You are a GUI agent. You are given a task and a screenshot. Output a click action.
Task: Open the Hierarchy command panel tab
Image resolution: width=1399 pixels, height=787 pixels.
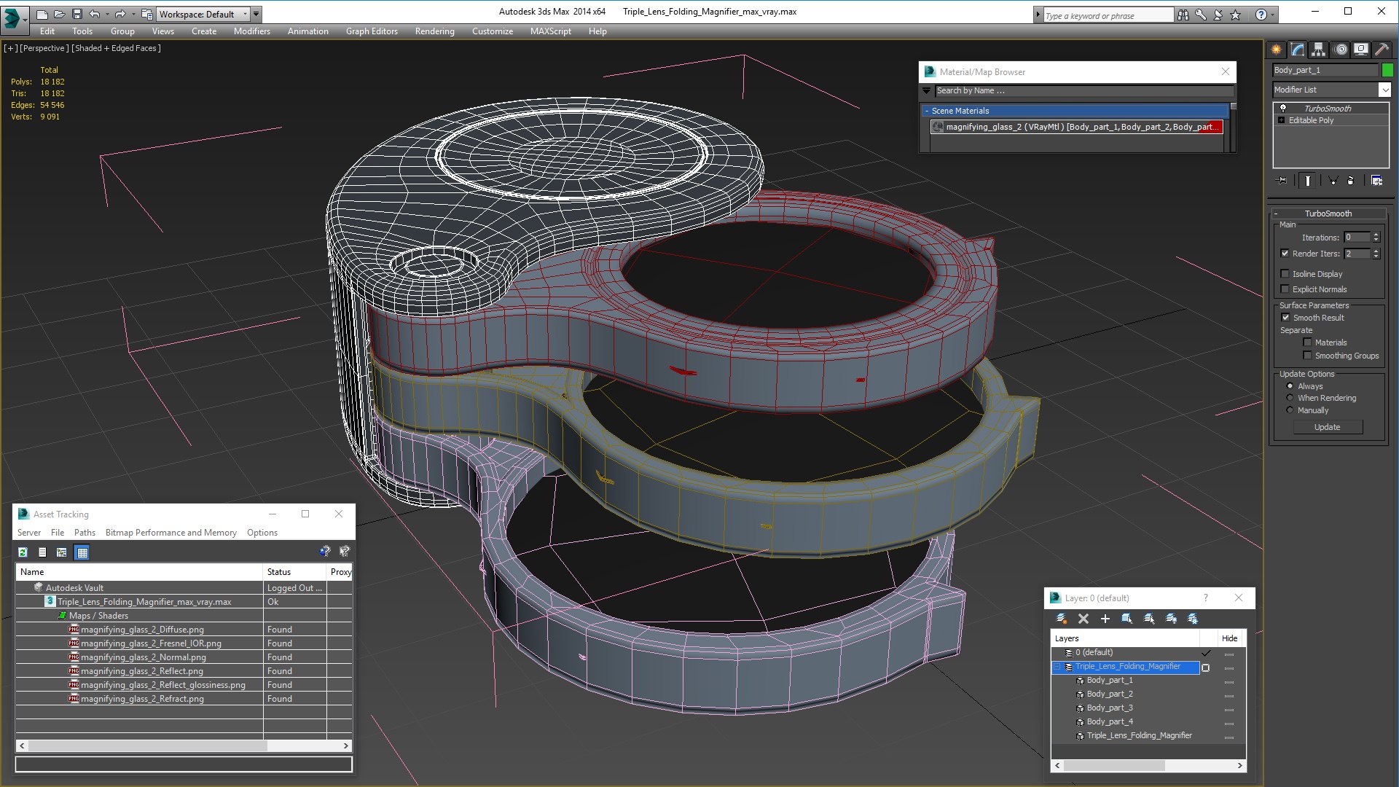click(1318, 50)
